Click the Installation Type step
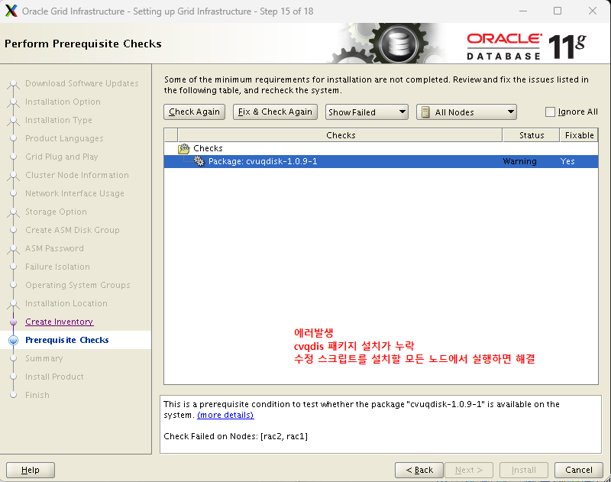This screenshot has height=482, width=611. pos(59,120)
